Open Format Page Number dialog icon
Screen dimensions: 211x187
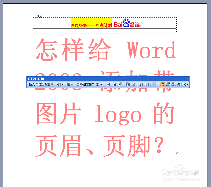pos(120,84)
